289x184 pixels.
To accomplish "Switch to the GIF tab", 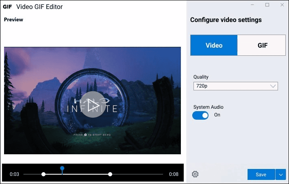I will [x=263, y=45].
